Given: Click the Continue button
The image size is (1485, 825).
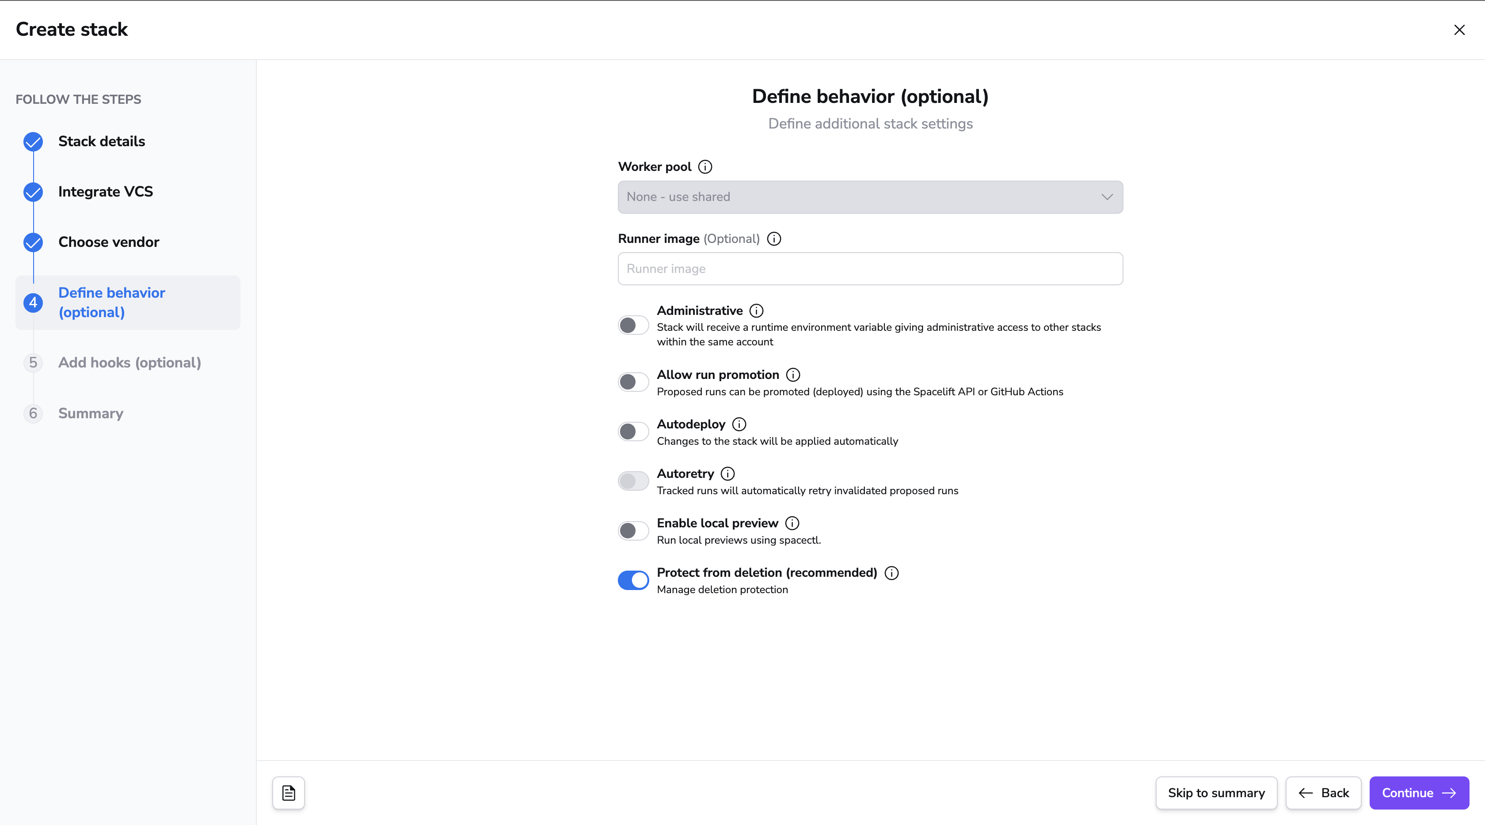Looking at the screenshot, I should [x=1419, y=793].
